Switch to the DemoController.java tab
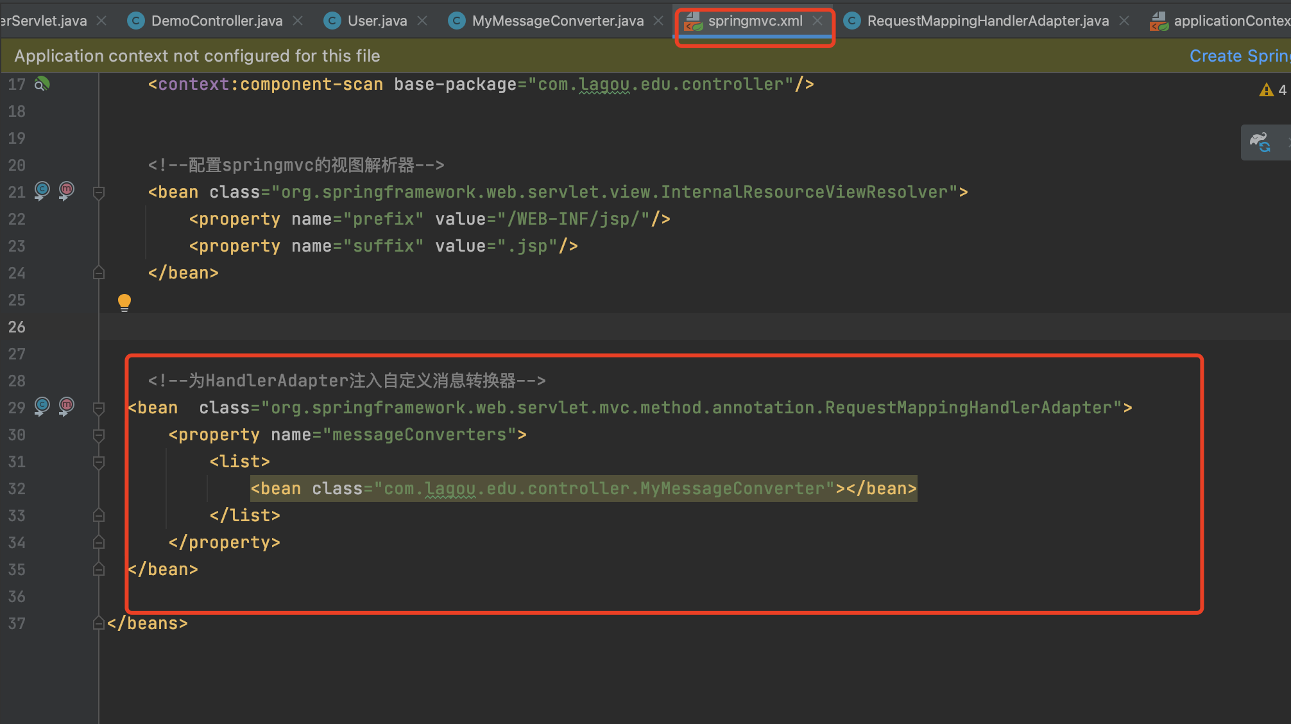 point(216,21)
